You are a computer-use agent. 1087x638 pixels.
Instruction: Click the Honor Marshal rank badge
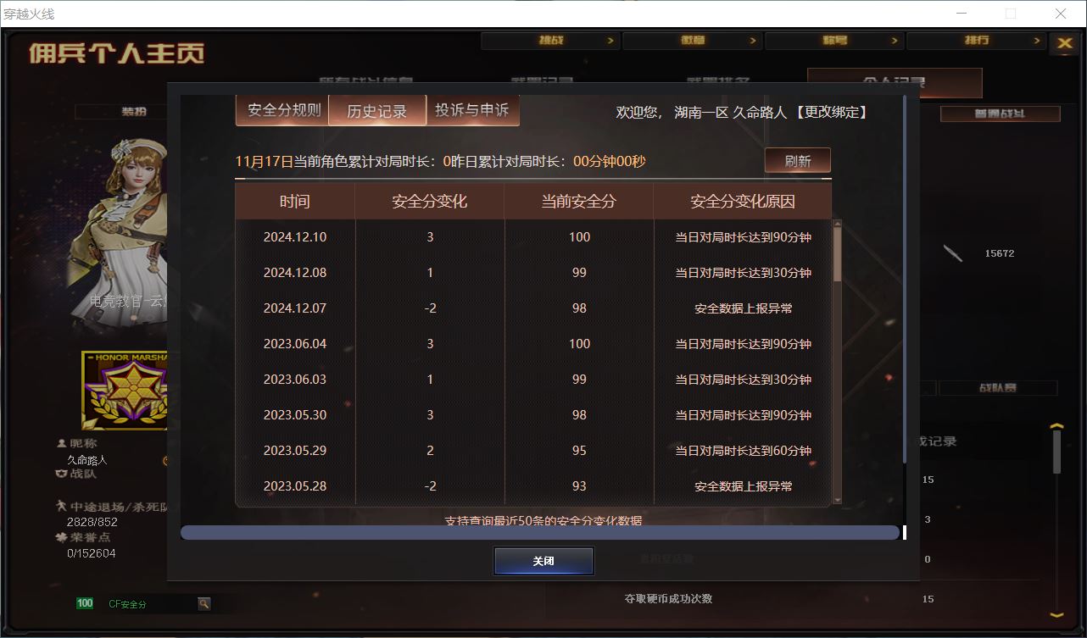click(x=125, y=391)
